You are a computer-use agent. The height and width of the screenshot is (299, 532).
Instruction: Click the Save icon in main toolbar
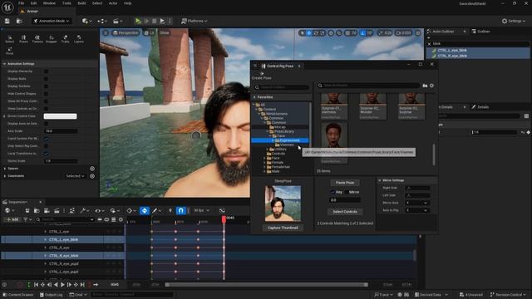pos(7,21)
